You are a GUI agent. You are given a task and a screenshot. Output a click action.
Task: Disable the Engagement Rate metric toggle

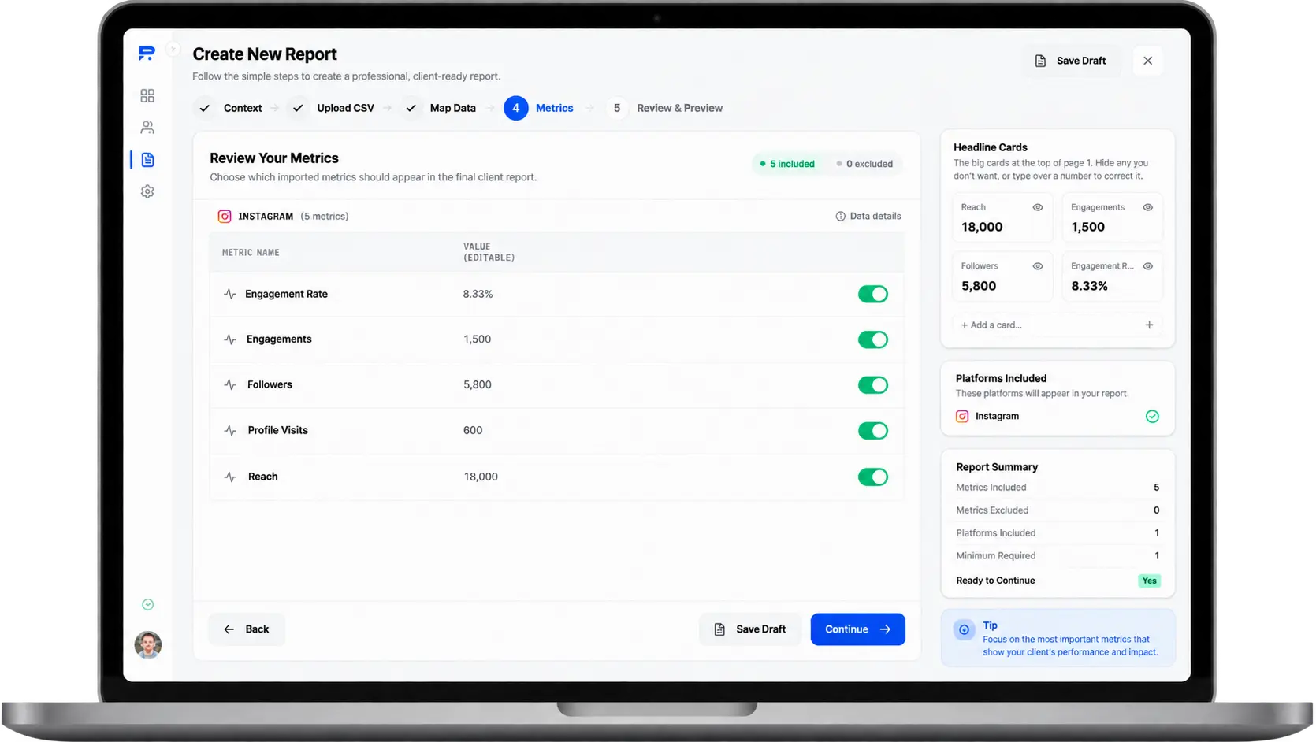[x=872, y=294]
